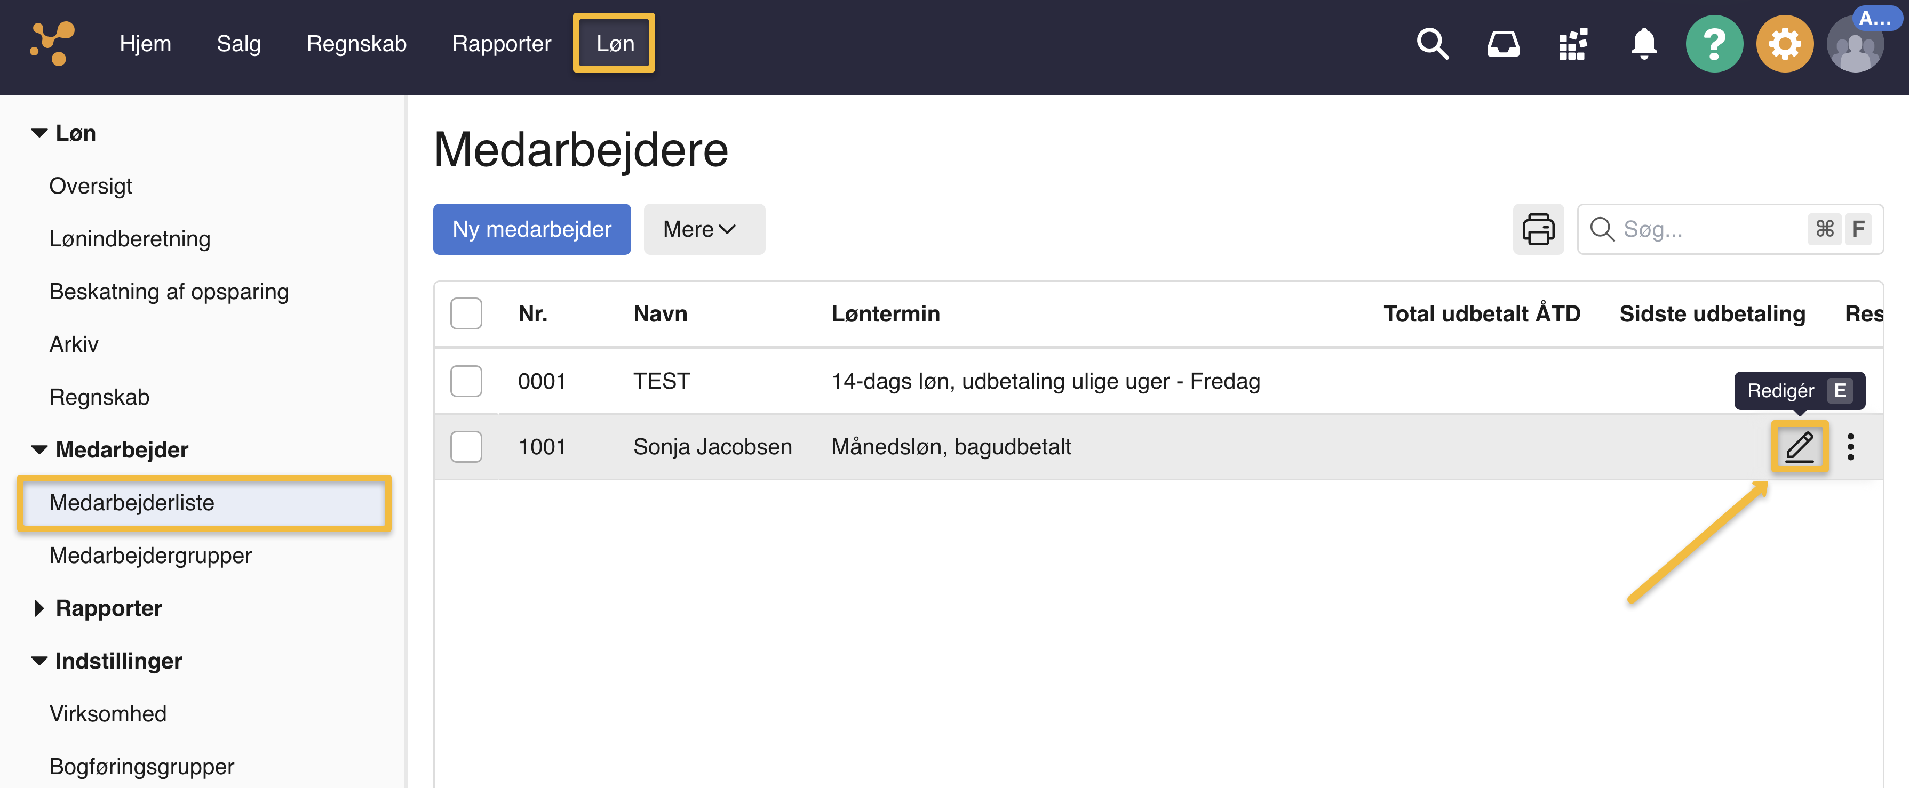This screenshot has height=788, width=1909.
Task: Expand the Rapporter section in sidebar
Action: click(x=108, y=608)
